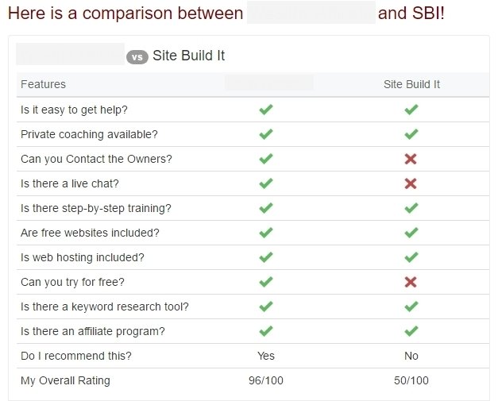Click the 'No' recommendation for Site Build It

pyautogui.click(x=411, y=356)
